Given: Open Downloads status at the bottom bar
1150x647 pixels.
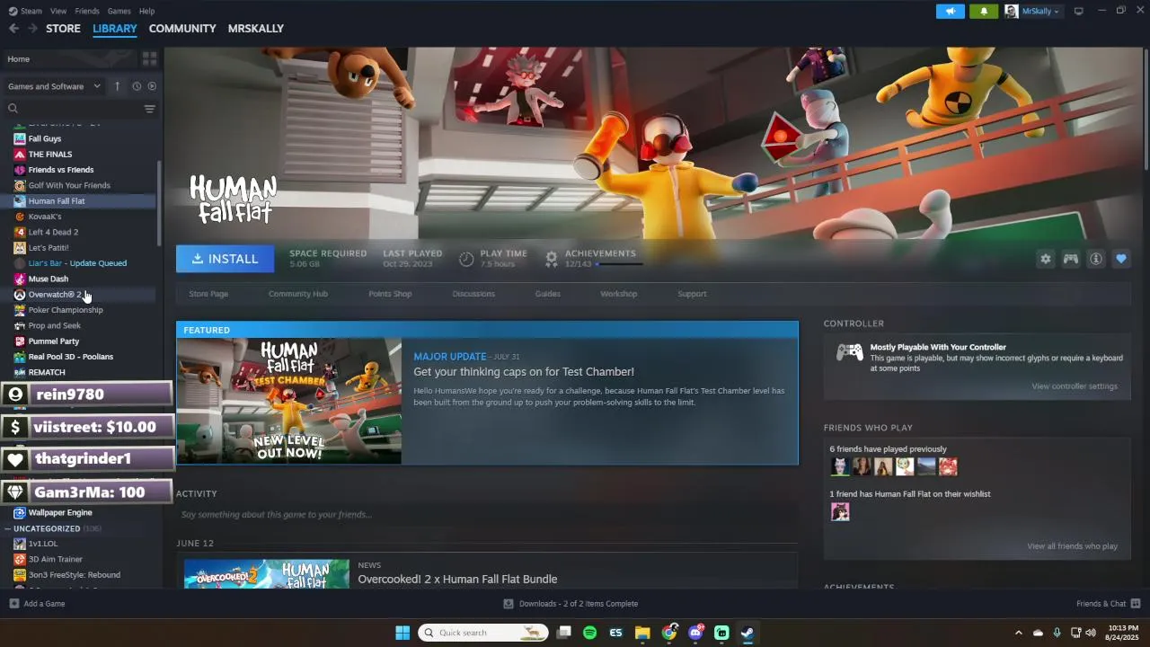Looking at the screenshot, I should pyautogui.click(x=571, y=604).
